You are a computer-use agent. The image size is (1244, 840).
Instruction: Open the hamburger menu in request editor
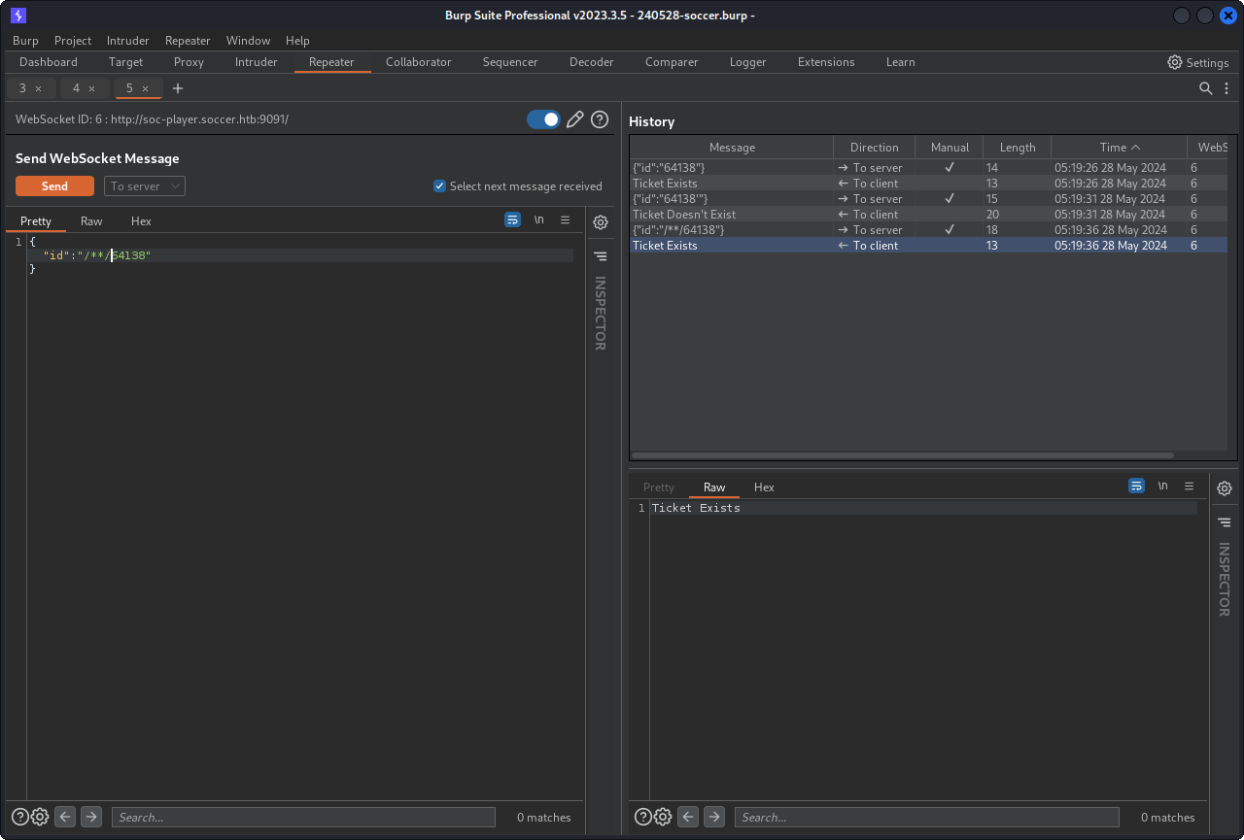click(565, 220)
